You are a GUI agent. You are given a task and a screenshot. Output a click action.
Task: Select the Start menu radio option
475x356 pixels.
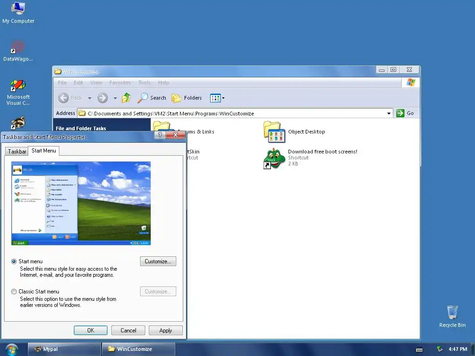click(14, 261)
